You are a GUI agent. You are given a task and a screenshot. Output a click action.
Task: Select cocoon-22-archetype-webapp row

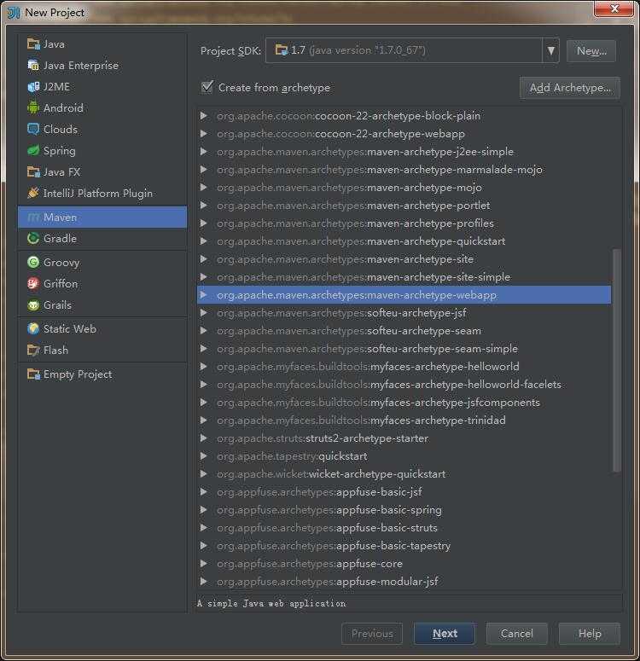(x=404, y=134)
